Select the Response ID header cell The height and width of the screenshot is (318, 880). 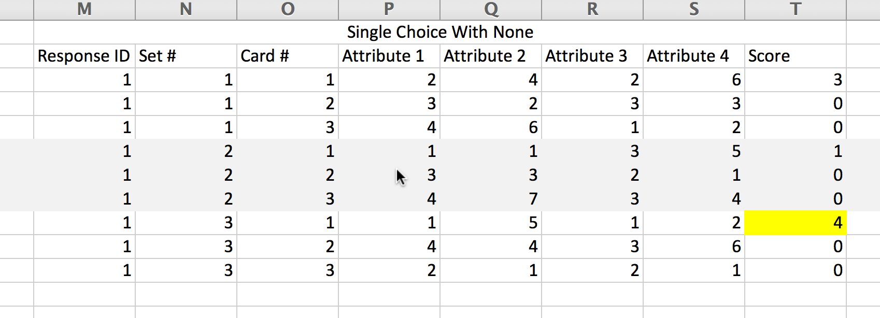[84, 56]
